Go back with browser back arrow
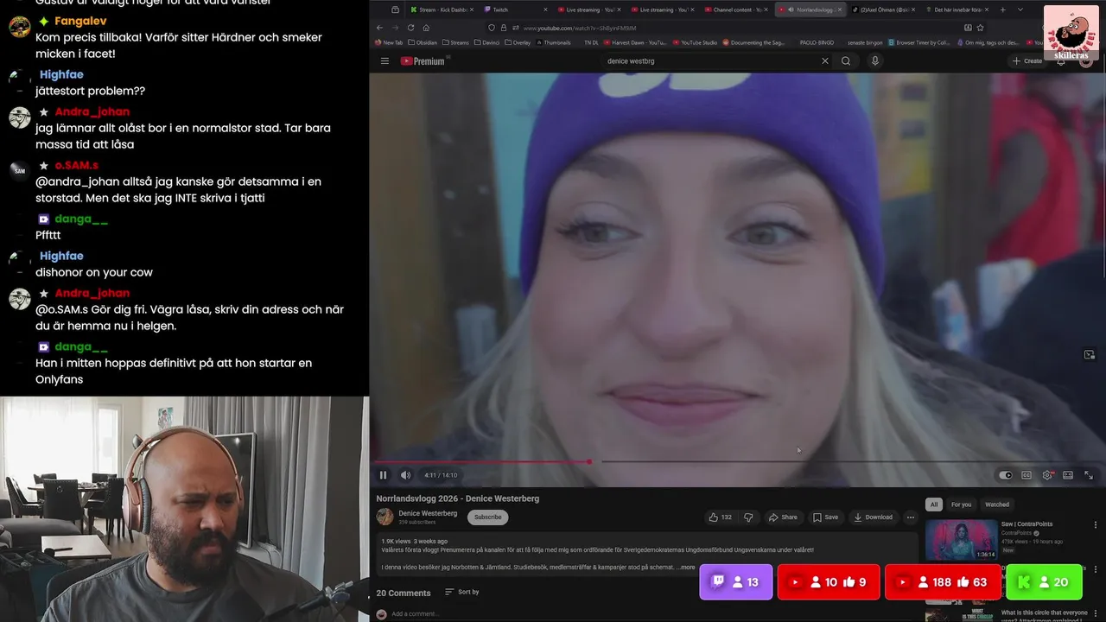The image size is (1106, 622). click(x=379, y=28)
